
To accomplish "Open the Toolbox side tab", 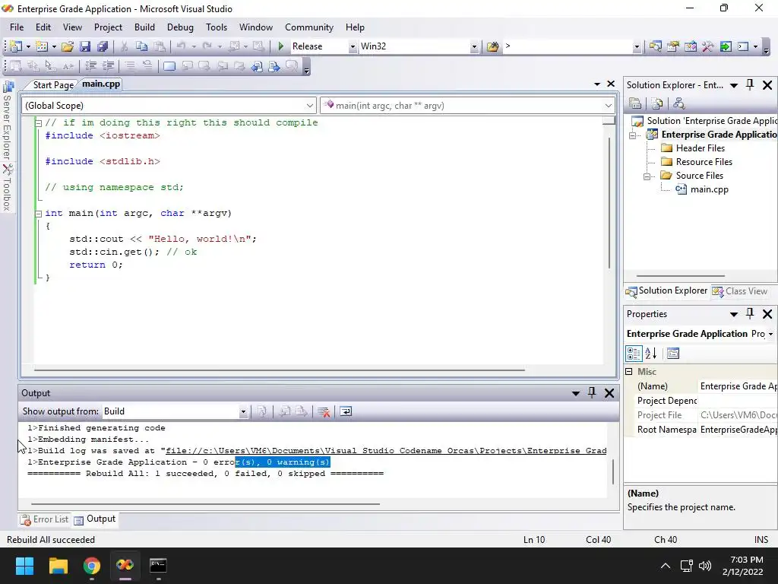I will [x=8, y=189].
